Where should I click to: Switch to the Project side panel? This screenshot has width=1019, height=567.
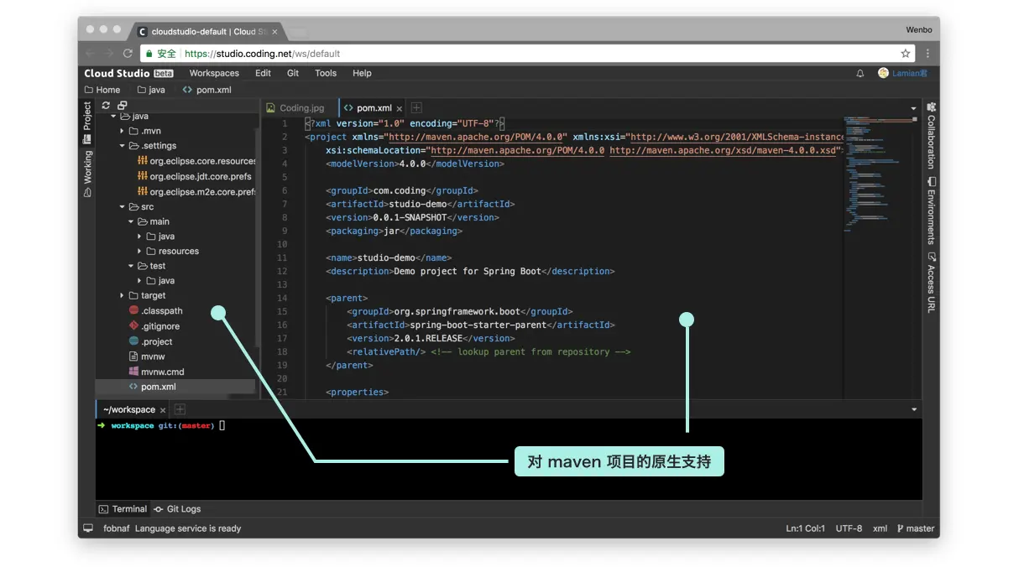click(x=86, y=122)
